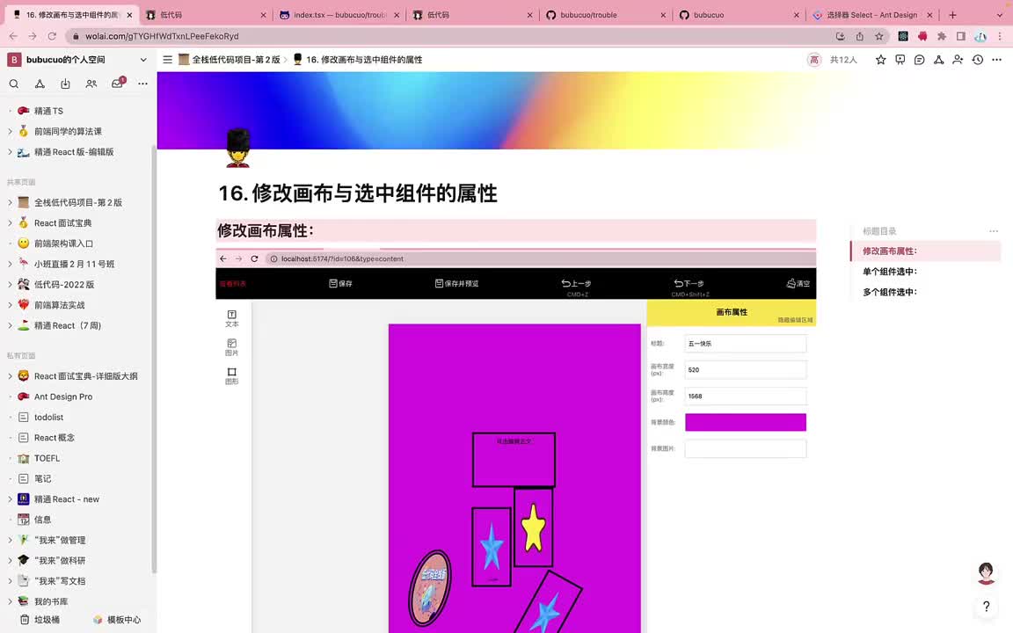This screenshot has width=1013, height=633.
Task: Click the browser back arrow
Action: 13,36
